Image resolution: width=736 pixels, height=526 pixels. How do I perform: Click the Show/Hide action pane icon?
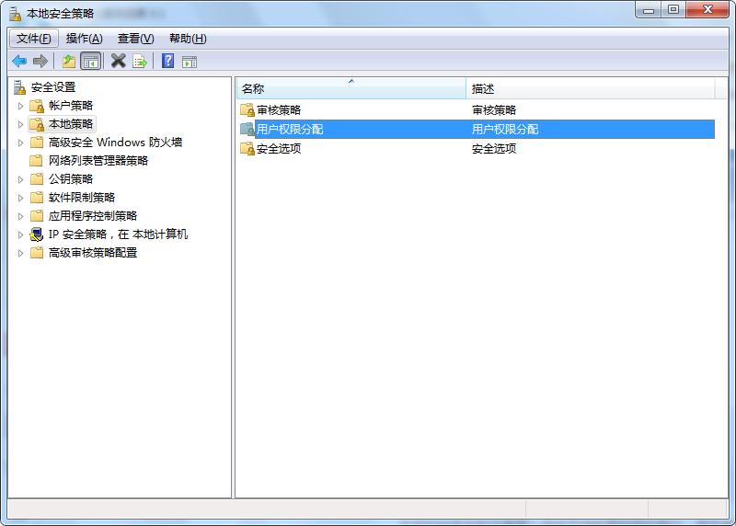point(190,62)
